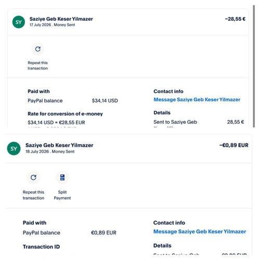The height and width of the screenshot is (260, 260).
Task: Click the Rate for conversion of e-money heading
Action: click(x=65, y=114)
